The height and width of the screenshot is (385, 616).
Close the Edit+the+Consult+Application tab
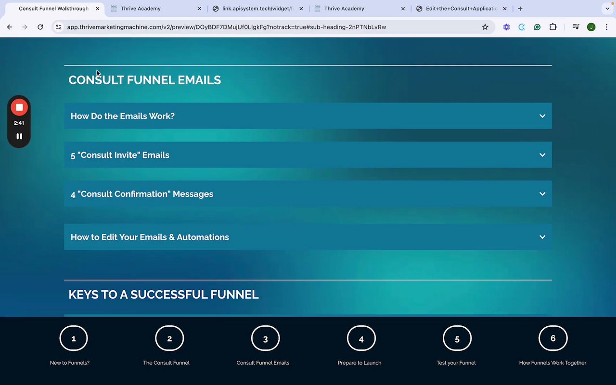tap(505, 9)
